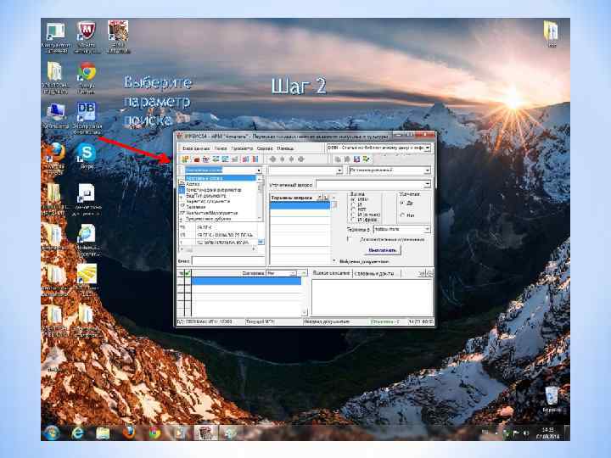This screenshot has width=611, height=458.
Task: Open the Skype desktop icon
Action: coord(86,152)
